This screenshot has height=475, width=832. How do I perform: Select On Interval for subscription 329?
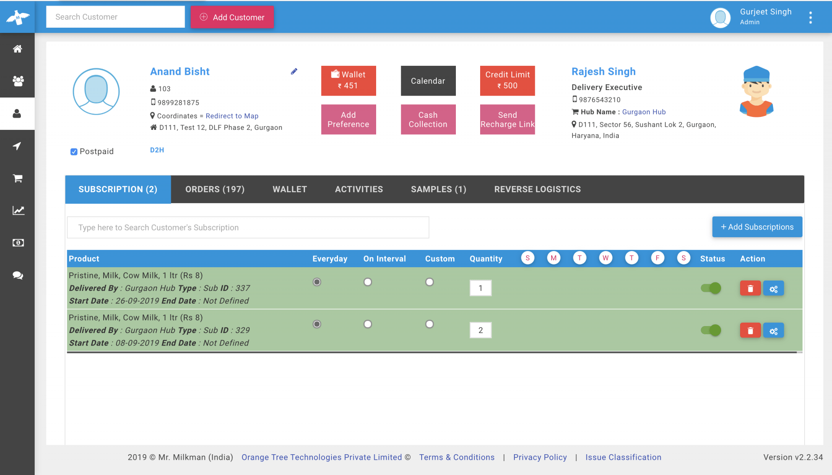(x=367, y=324)
